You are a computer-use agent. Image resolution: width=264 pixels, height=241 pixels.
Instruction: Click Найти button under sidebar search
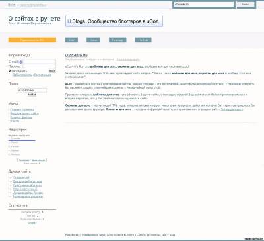point(32,95)
